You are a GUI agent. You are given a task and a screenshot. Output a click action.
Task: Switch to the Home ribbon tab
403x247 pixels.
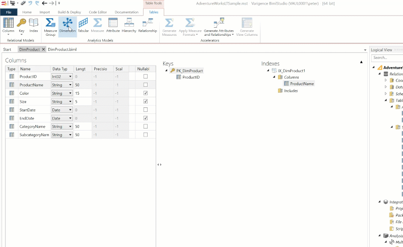pyautogui.click(x=27, y=12)
